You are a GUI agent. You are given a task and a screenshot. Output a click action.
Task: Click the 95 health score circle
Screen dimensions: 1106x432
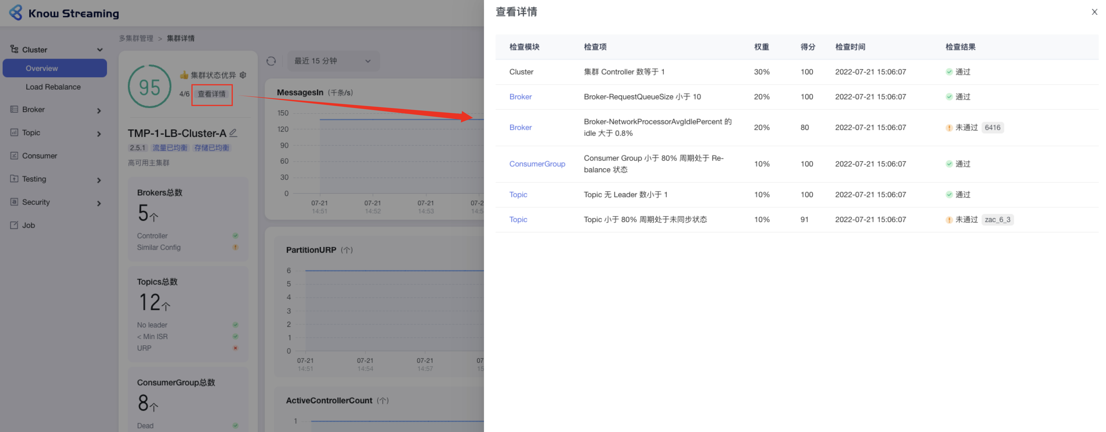(x=149, y=87)
